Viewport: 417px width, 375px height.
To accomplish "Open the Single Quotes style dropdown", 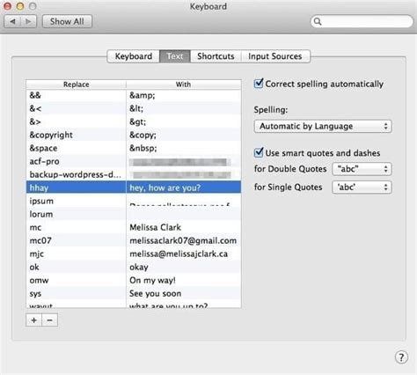I will 362,187.
